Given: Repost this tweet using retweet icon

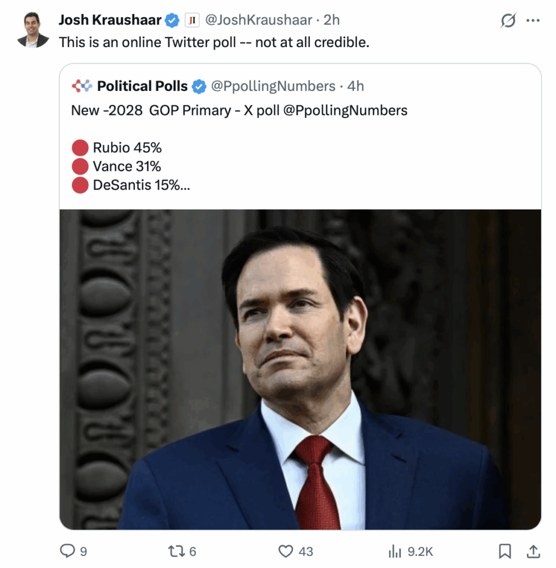Looking at the screenshot, I should coord(176,551).
